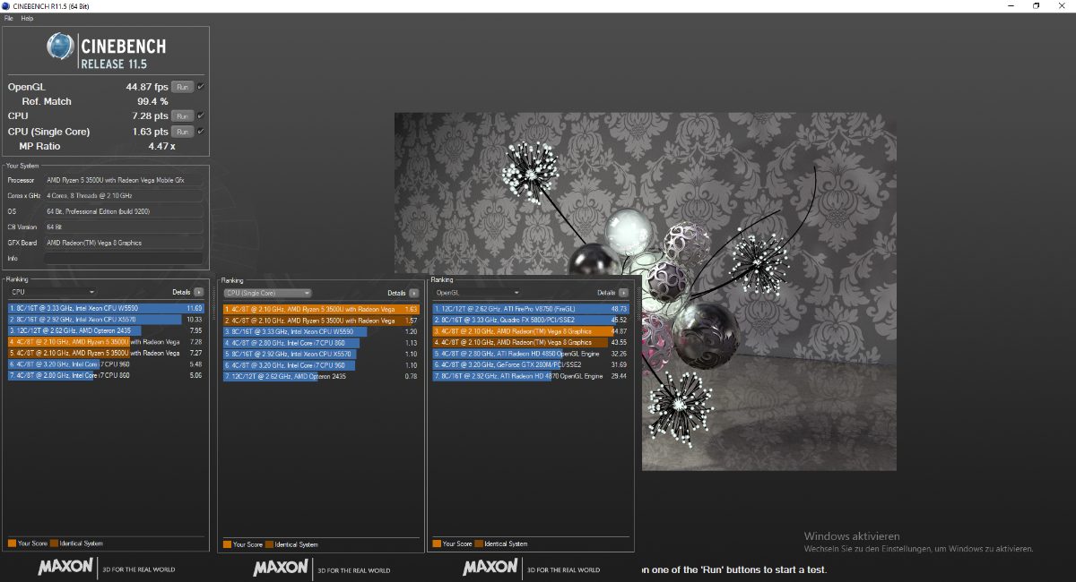
Task: Run the OpenGL benchmark test
Action: point(182,87)
